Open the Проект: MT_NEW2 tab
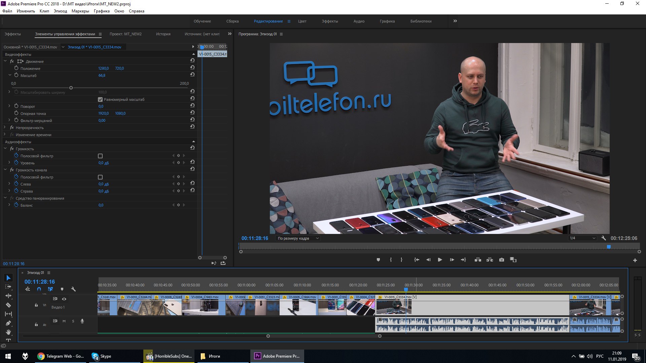646x363 pixels. tap(125, 34)
